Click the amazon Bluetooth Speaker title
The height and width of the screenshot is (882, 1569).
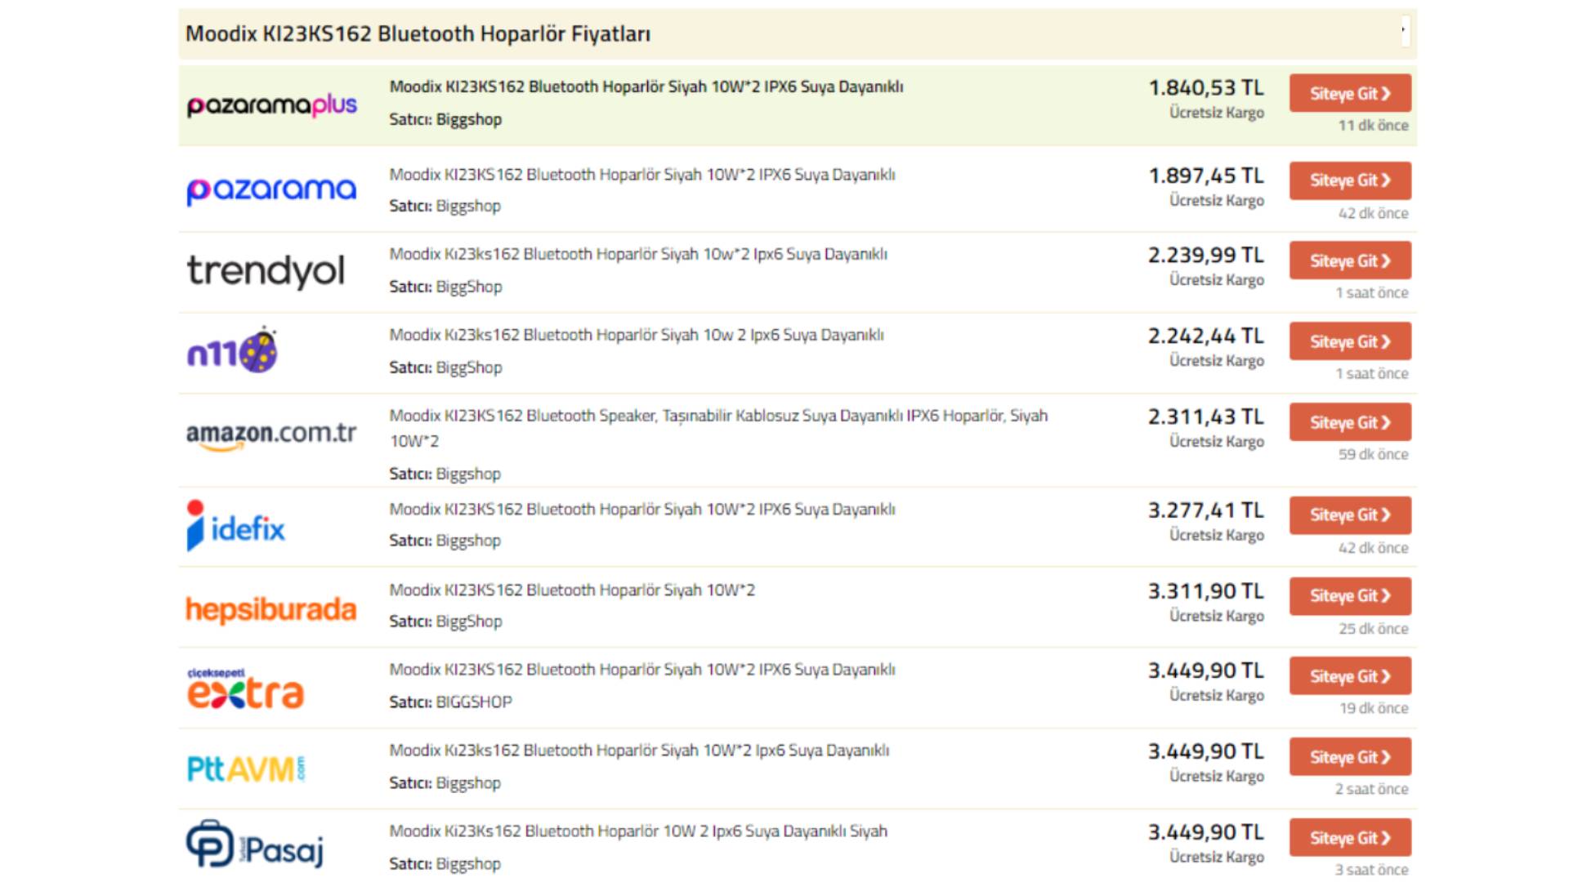(718, 428)
